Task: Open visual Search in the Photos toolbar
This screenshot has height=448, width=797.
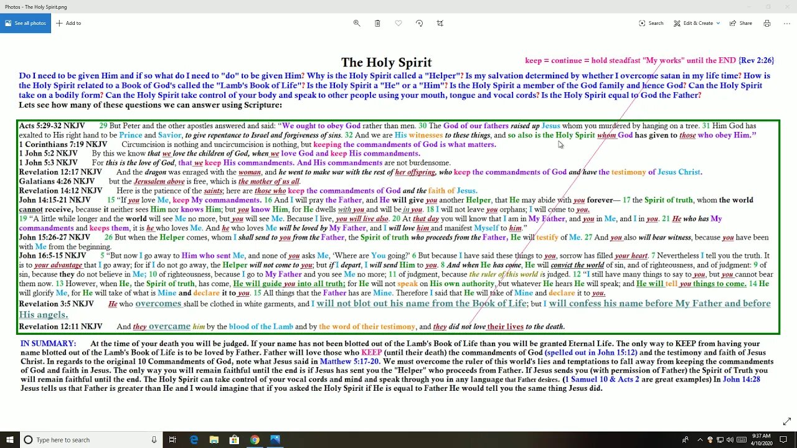Action: (651, 23)
